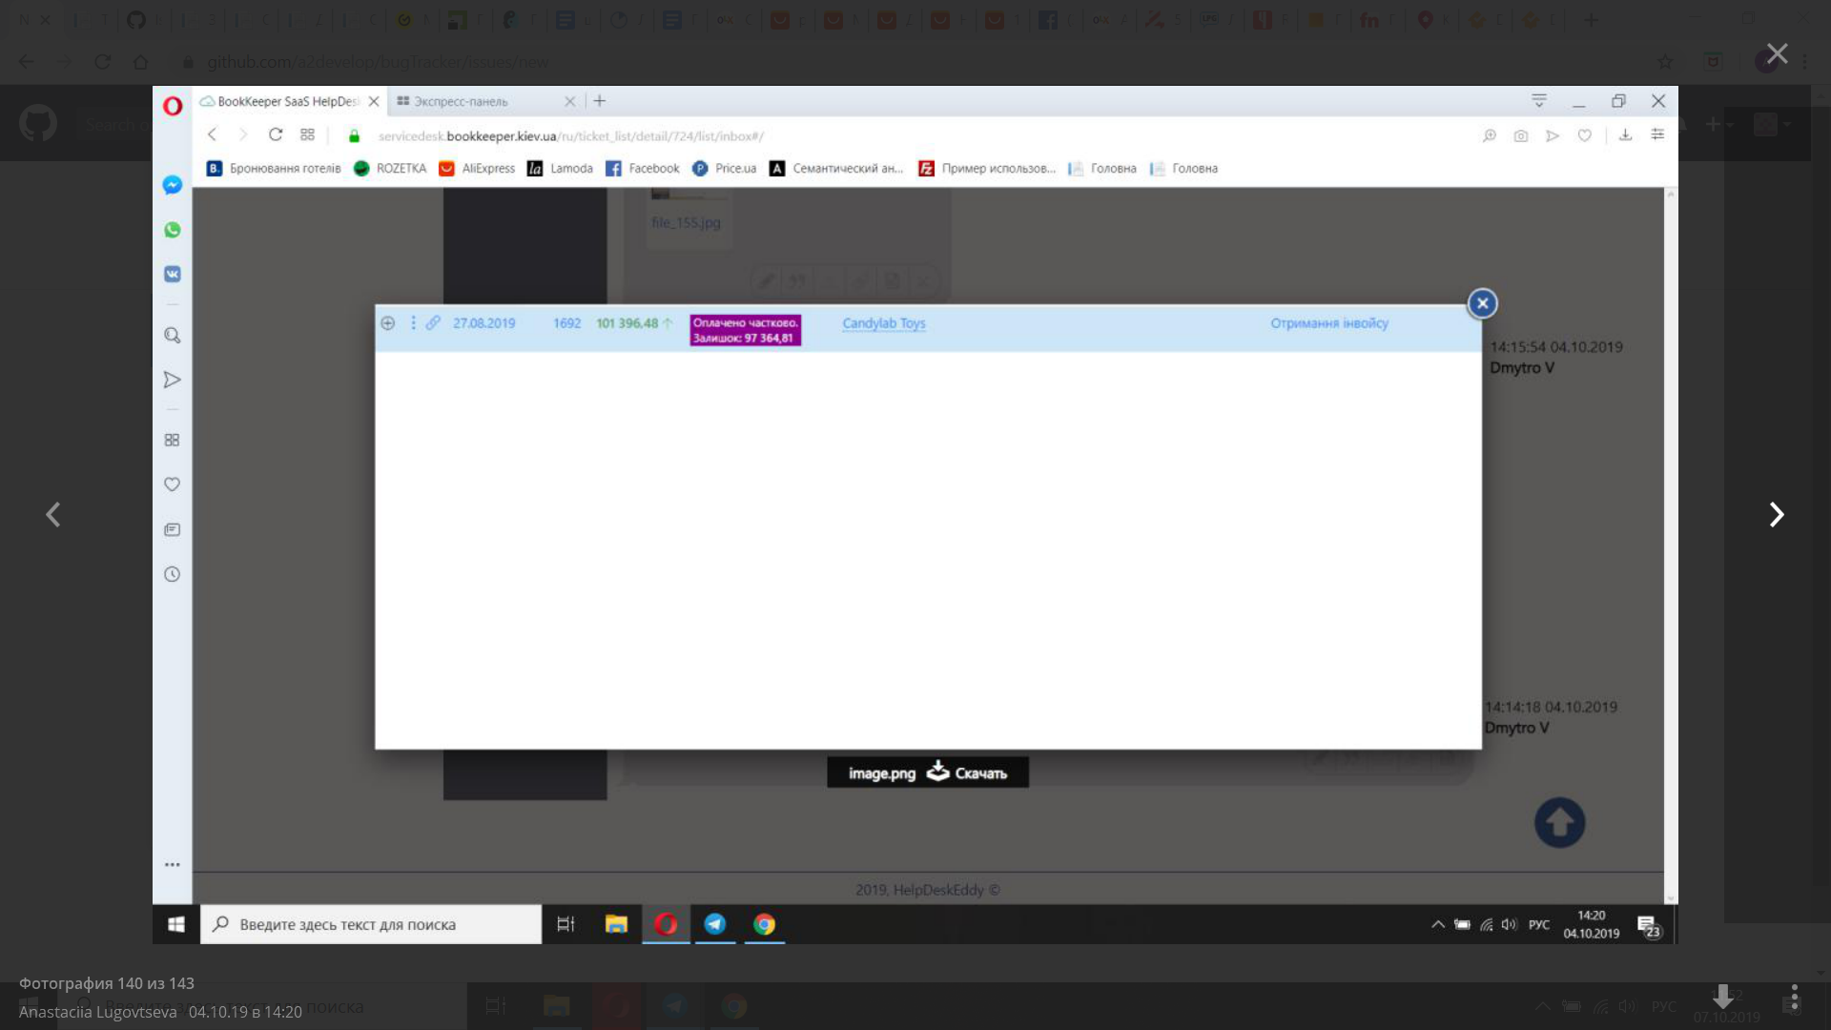
Task: Select the BookKeeper SaaS HelpDesk tab
Action: point(286,101)
